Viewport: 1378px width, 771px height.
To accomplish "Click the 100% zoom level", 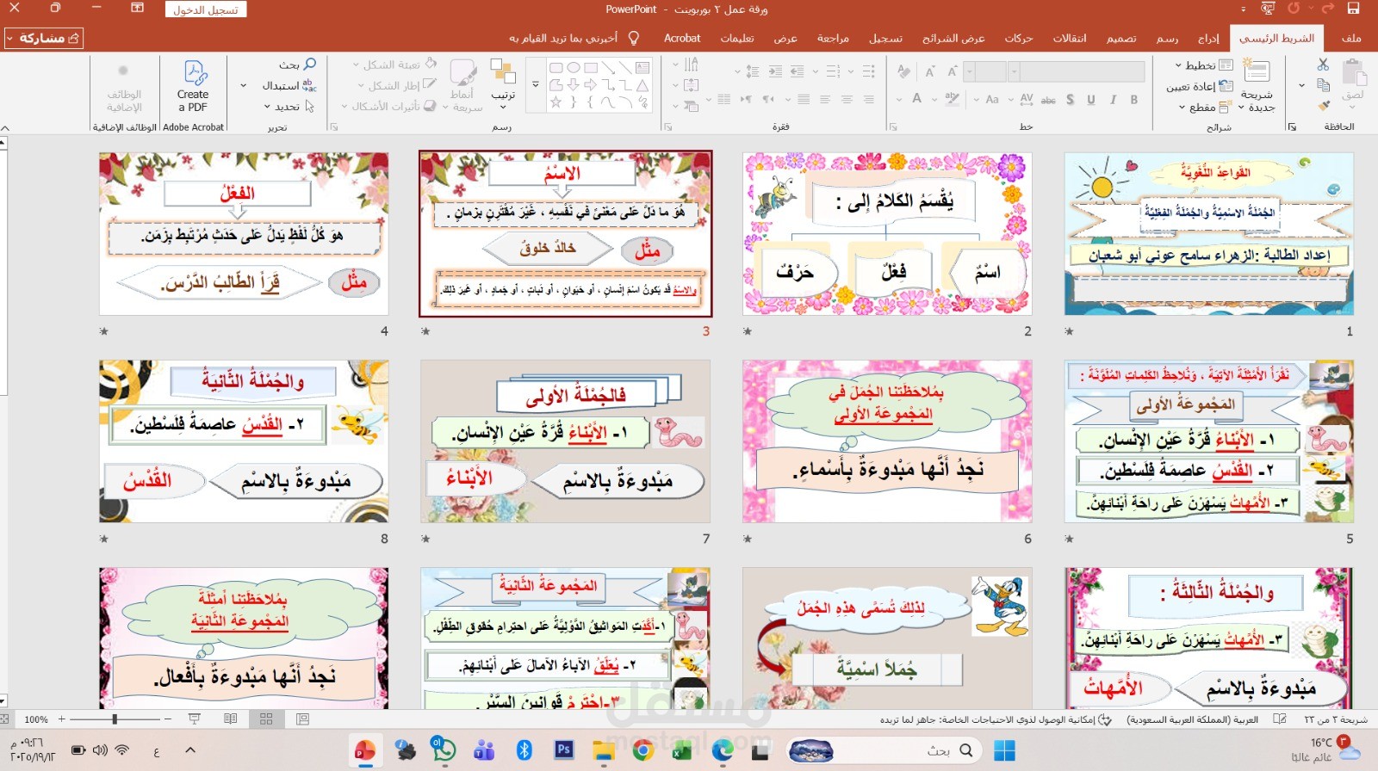I will point(36,719).
